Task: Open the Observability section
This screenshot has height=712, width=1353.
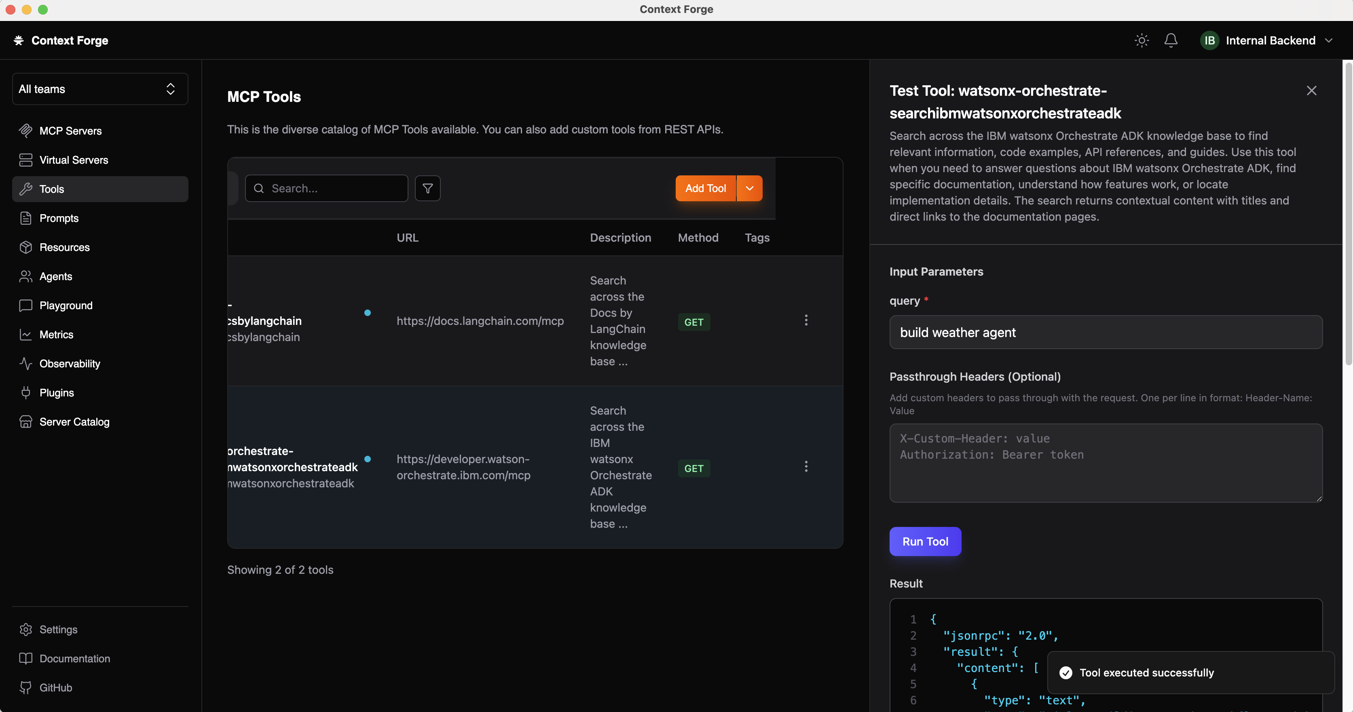Action: coord(69,364)
